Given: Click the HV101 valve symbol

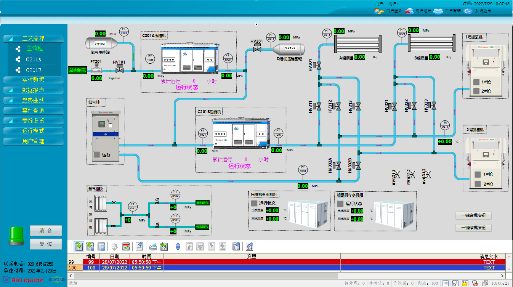Looking at the screenshot, I should [120, 70].
